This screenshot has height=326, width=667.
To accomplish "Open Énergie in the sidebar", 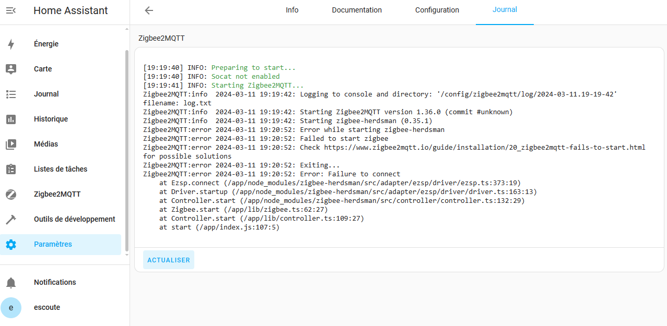I will [61, 44].
